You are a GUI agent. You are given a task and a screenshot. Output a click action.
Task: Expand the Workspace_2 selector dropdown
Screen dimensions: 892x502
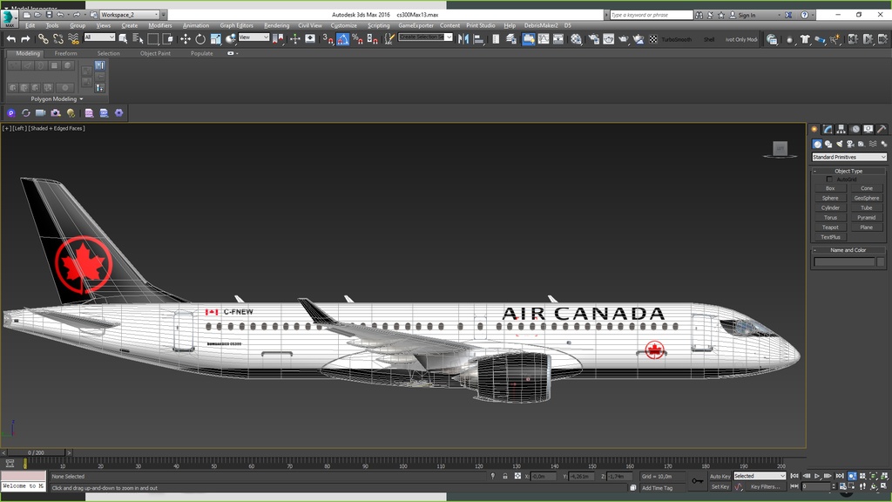pyautogui.click(x=158, y=14)
